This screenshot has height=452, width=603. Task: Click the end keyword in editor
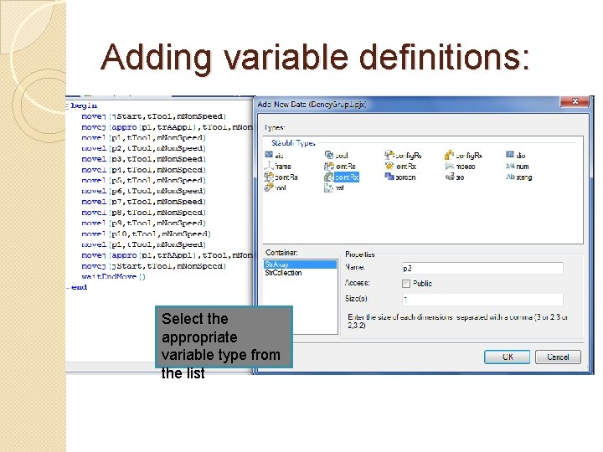coord(80,287)
